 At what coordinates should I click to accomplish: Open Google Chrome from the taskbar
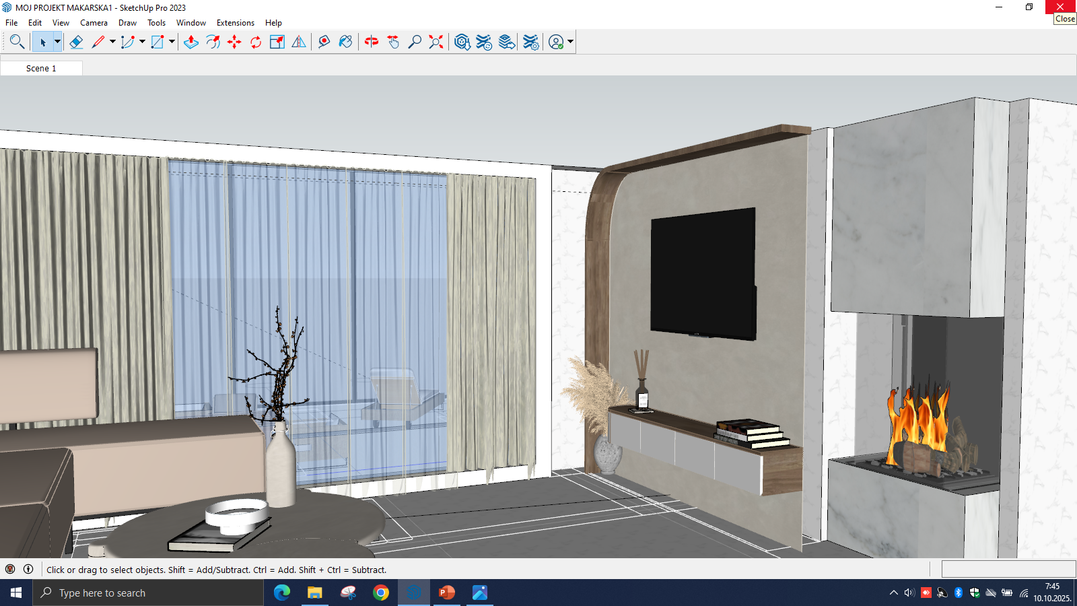click(381, 593)
